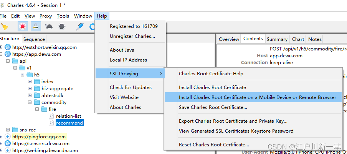This screenshot has width=347, height=154.
Task: Click the index folder icon
Action: pos(37,82)
